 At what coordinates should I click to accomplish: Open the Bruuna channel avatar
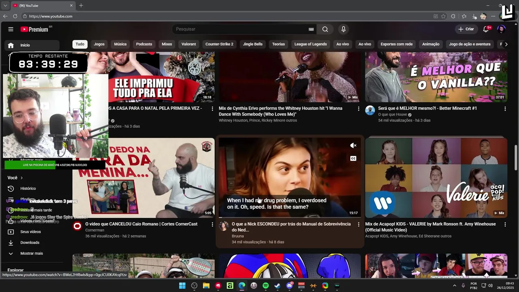(x=224, y=226)
